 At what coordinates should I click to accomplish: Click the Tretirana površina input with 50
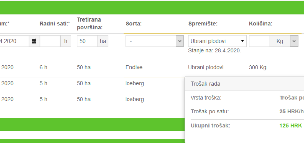coord(87,41)
